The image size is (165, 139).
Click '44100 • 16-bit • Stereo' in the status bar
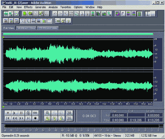(107, 136)
